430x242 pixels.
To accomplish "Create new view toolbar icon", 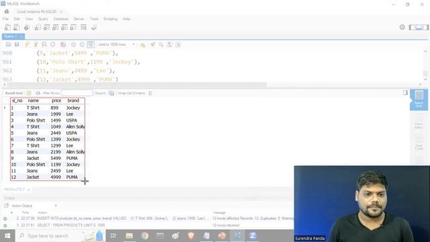I will click(55, 28).
